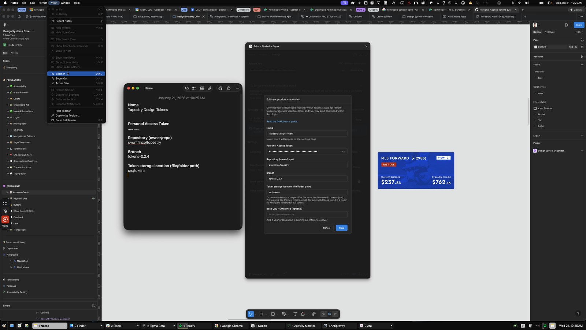Click the blue Share button
The width and height of the screenshot is (586, 330).
pyautogui.click(x=579, y=25)
